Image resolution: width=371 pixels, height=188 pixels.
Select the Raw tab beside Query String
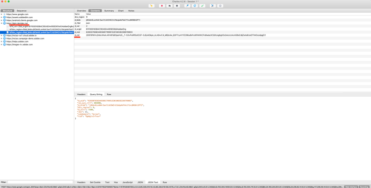click(x=109, y=94)
